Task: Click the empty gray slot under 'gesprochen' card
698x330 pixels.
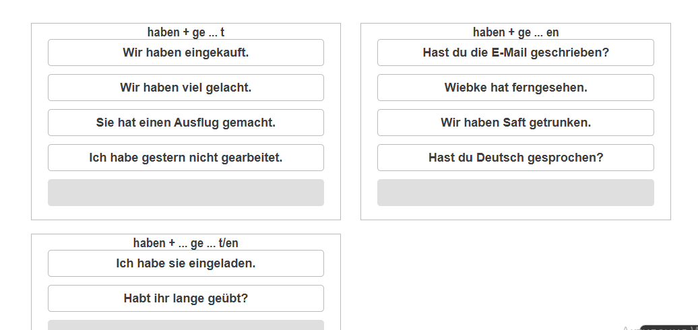Action: 515,193
